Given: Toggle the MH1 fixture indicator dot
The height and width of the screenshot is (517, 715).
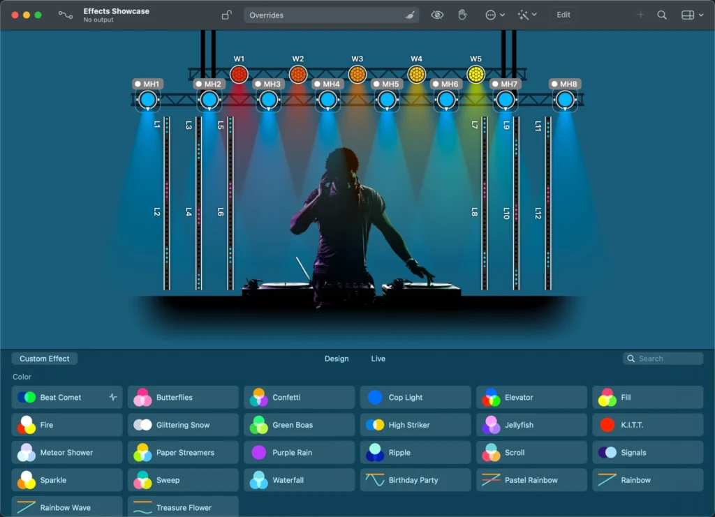Looking at the screenshot, I should (138, 84).
